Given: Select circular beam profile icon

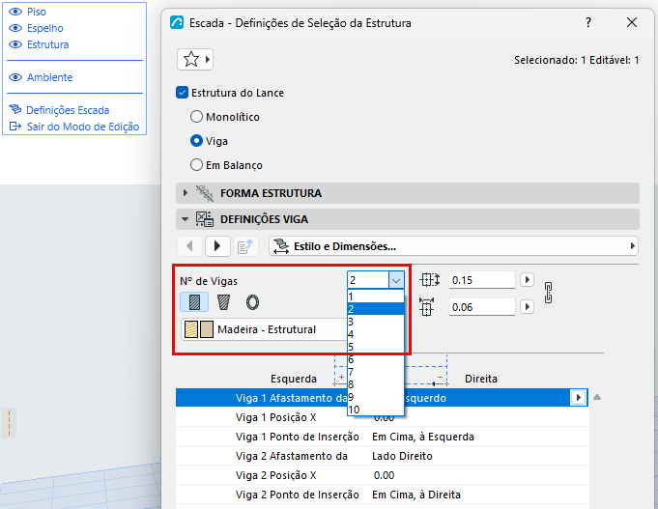Looking at the screenshot, I should [252, 302].
